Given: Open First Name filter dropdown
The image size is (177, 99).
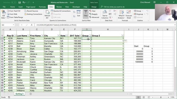Looking at the screenshot, I should pos(42,36).
